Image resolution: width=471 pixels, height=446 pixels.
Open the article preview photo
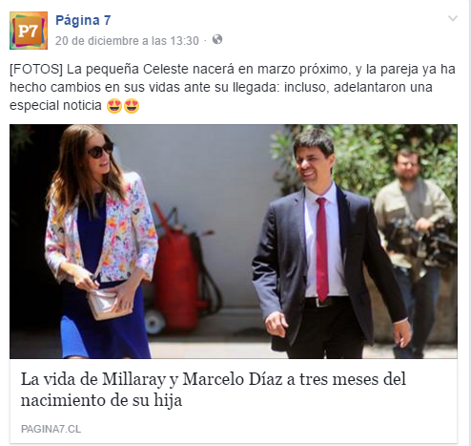(234, 242)
